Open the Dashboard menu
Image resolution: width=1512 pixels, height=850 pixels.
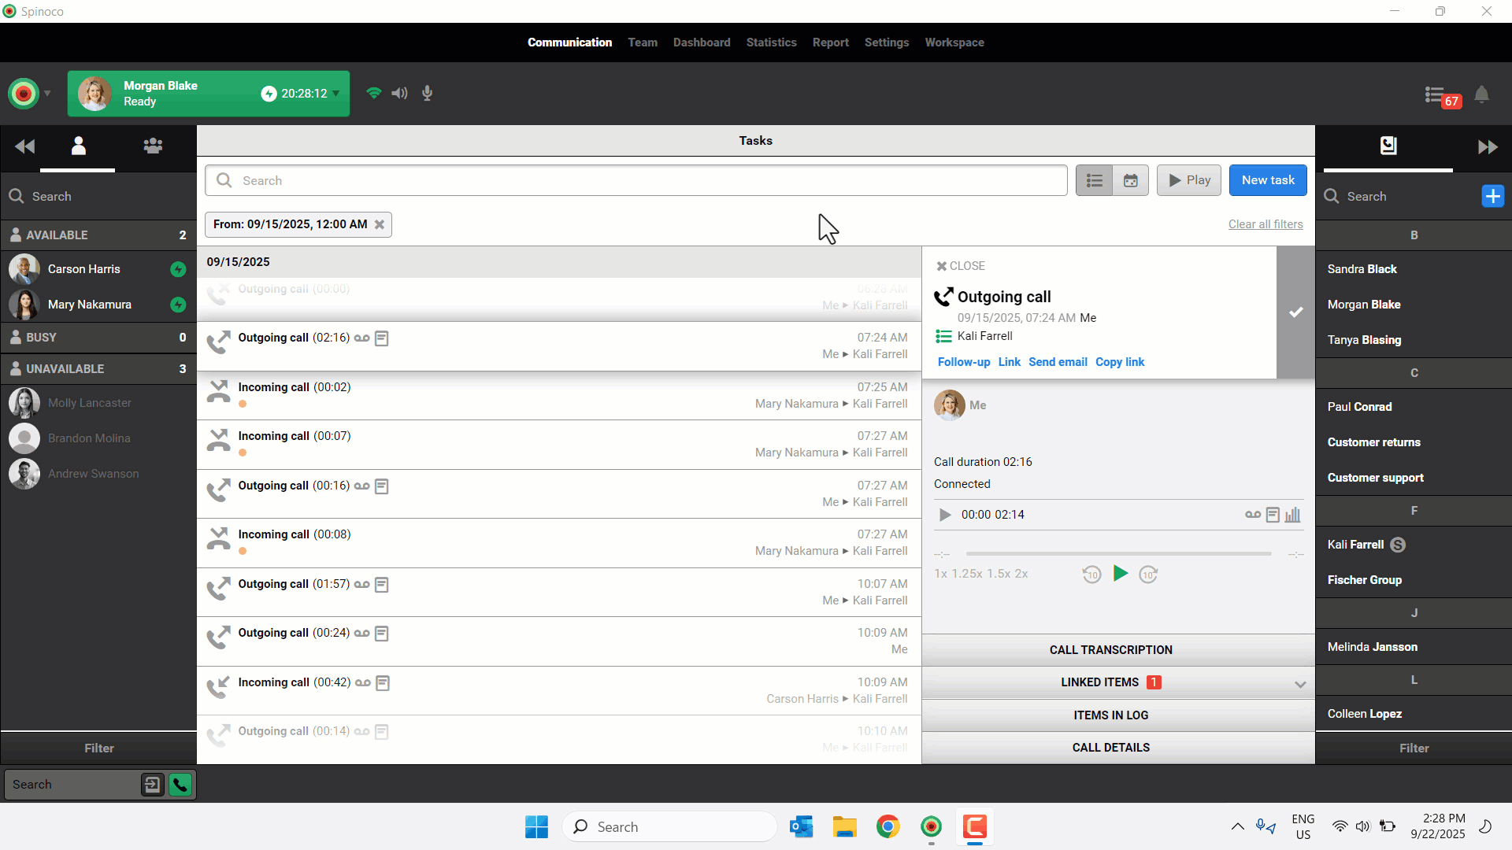coord(701,42)
